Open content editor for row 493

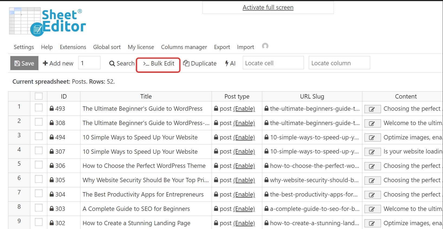point(373,109)
